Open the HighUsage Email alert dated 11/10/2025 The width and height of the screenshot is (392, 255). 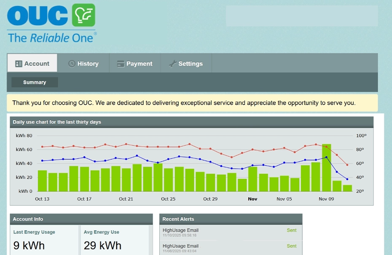tap(180, 230)
